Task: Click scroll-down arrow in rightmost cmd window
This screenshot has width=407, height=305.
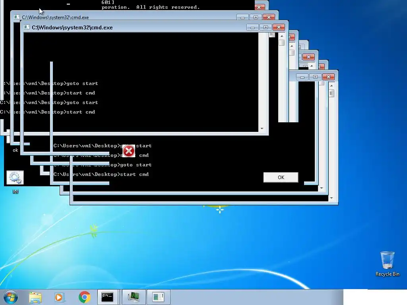Action: pyautogui.click(x=331, y=198)
